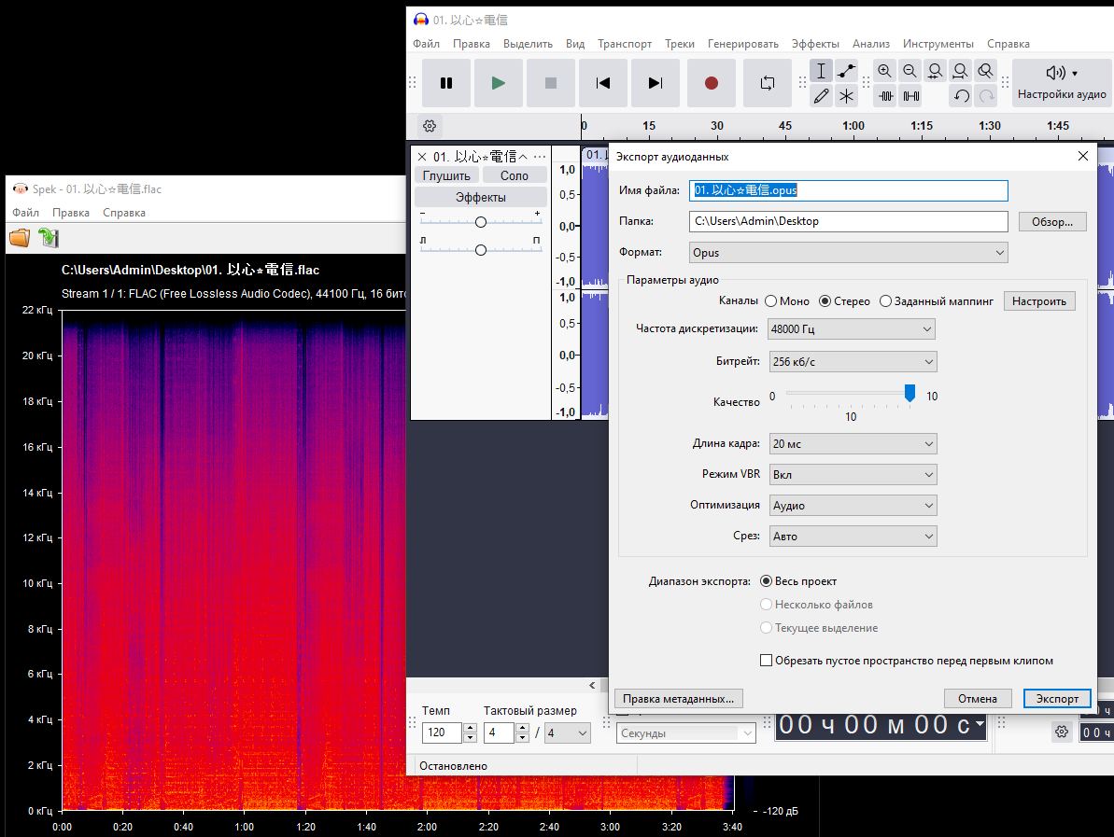Open the sample rate dropdown showing 48000 Hz
The height and width of the screenshot is (837, 1114).
point(851,329)
